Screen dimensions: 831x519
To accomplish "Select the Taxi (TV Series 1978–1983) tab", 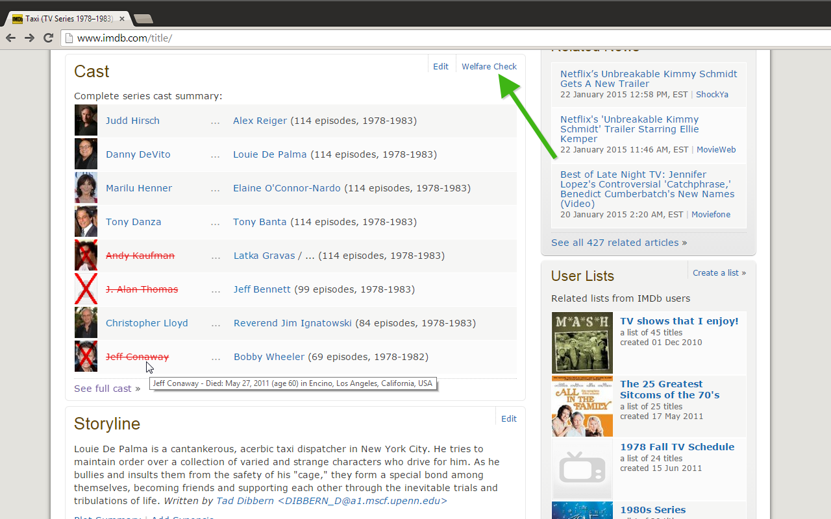I will point(68,19).
